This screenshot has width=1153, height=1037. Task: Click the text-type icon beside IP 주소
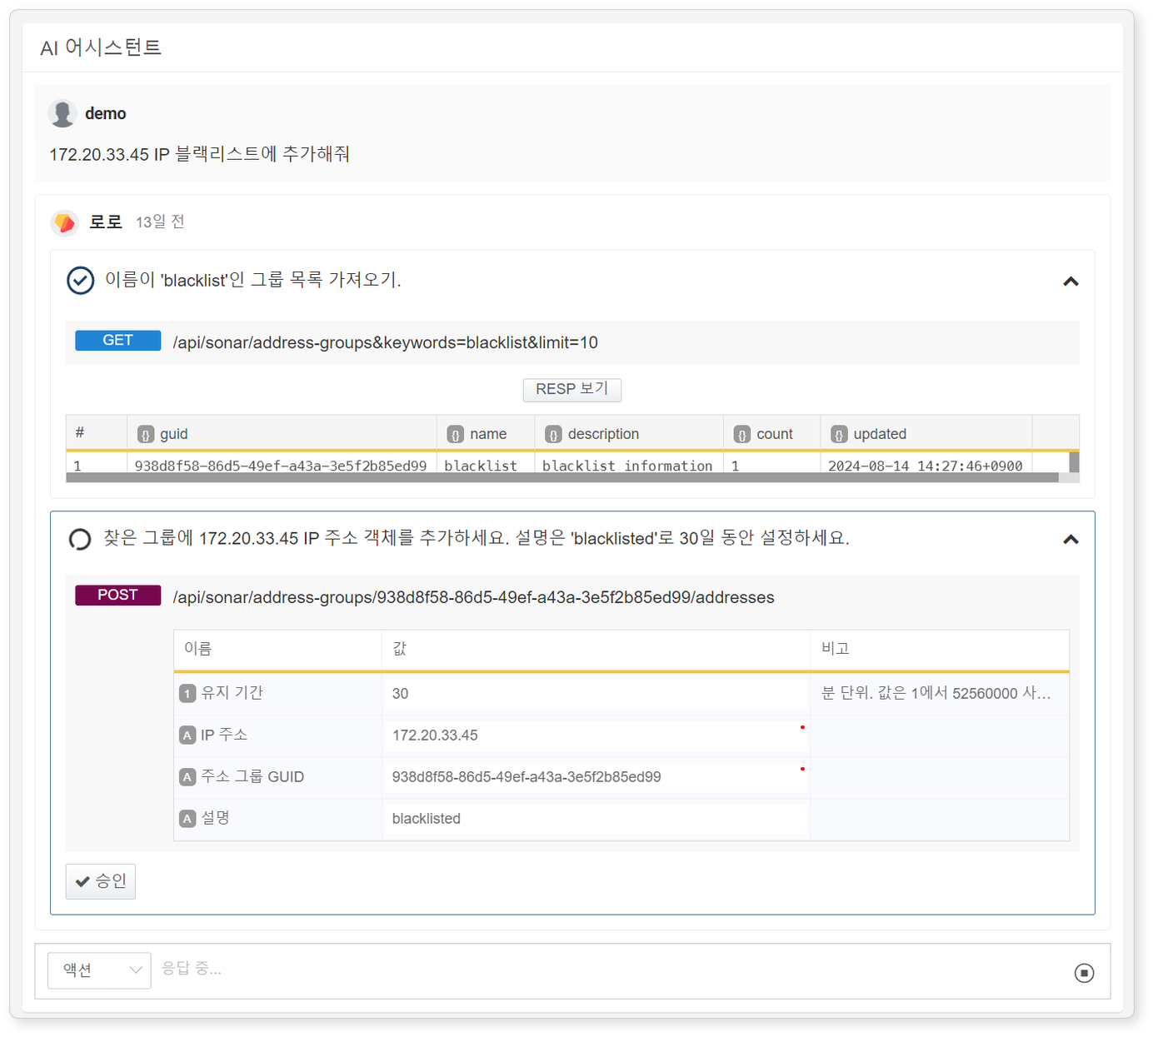(x=187, y=735)
